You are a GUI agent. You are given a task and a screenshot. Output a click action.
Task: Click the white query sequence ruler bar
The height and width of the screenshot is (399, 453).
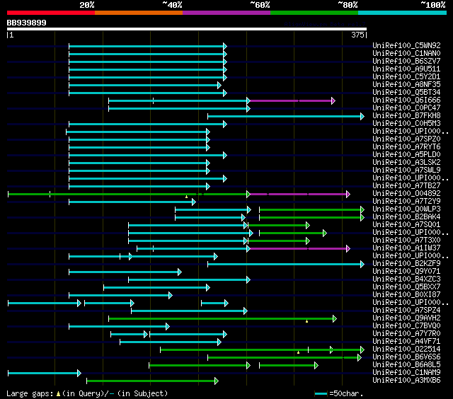pos(187,29)
